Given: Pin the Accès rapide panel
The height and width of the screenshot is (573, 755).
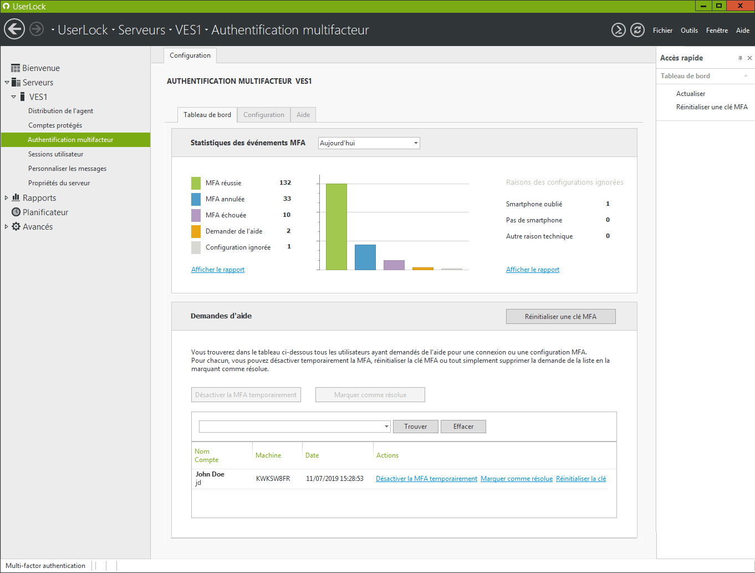Looking at the screenshot, I should coord(740,58).
